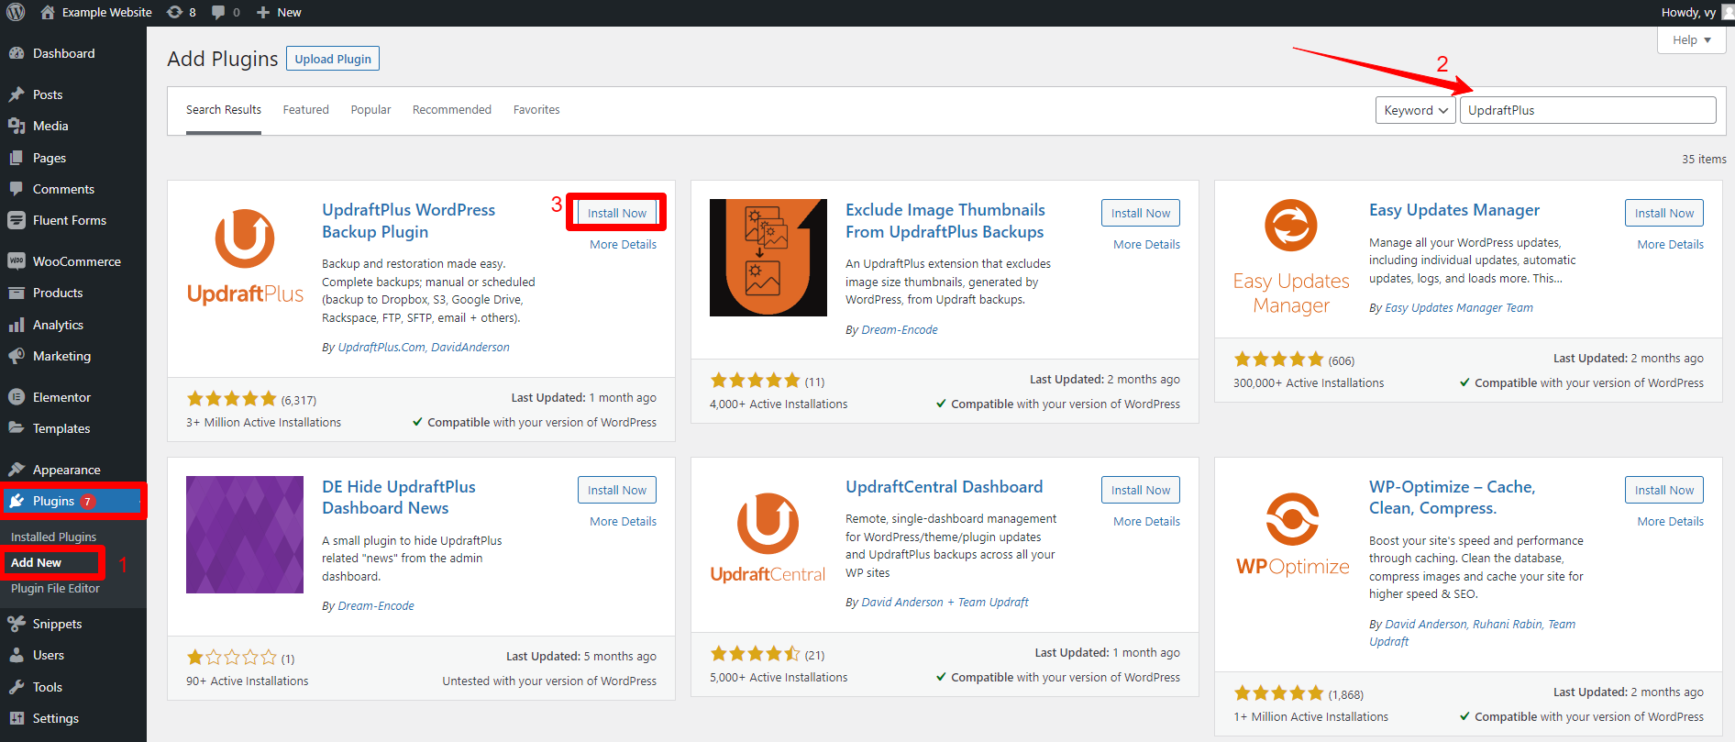
Task: Click the WP-Optimize plugin logo
Action: pyautogui.click(x=1291, y=535)
